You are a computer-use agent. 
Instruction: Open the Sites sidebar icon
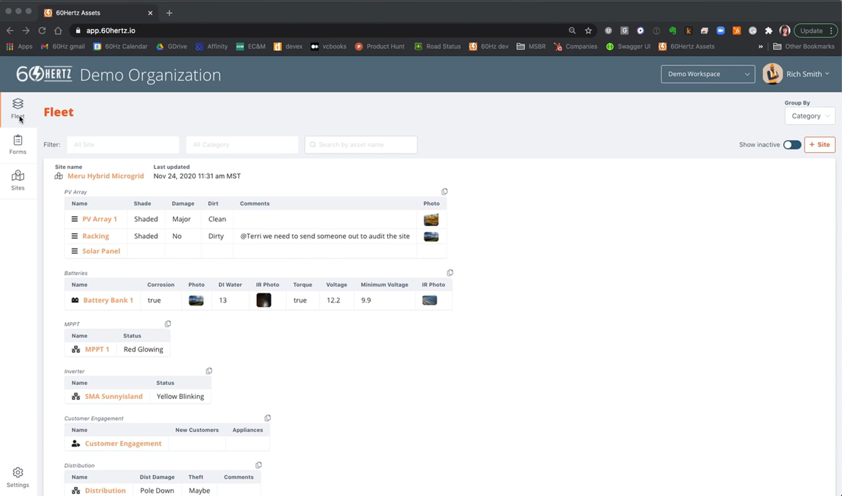(x=18, y=180)
